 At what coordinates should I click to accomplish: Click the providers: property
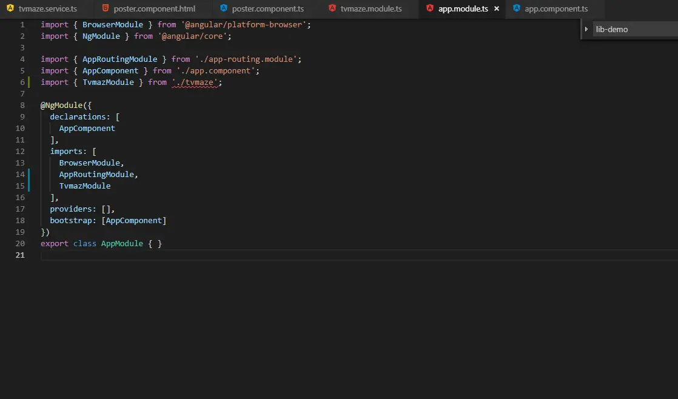click(73, 209)
